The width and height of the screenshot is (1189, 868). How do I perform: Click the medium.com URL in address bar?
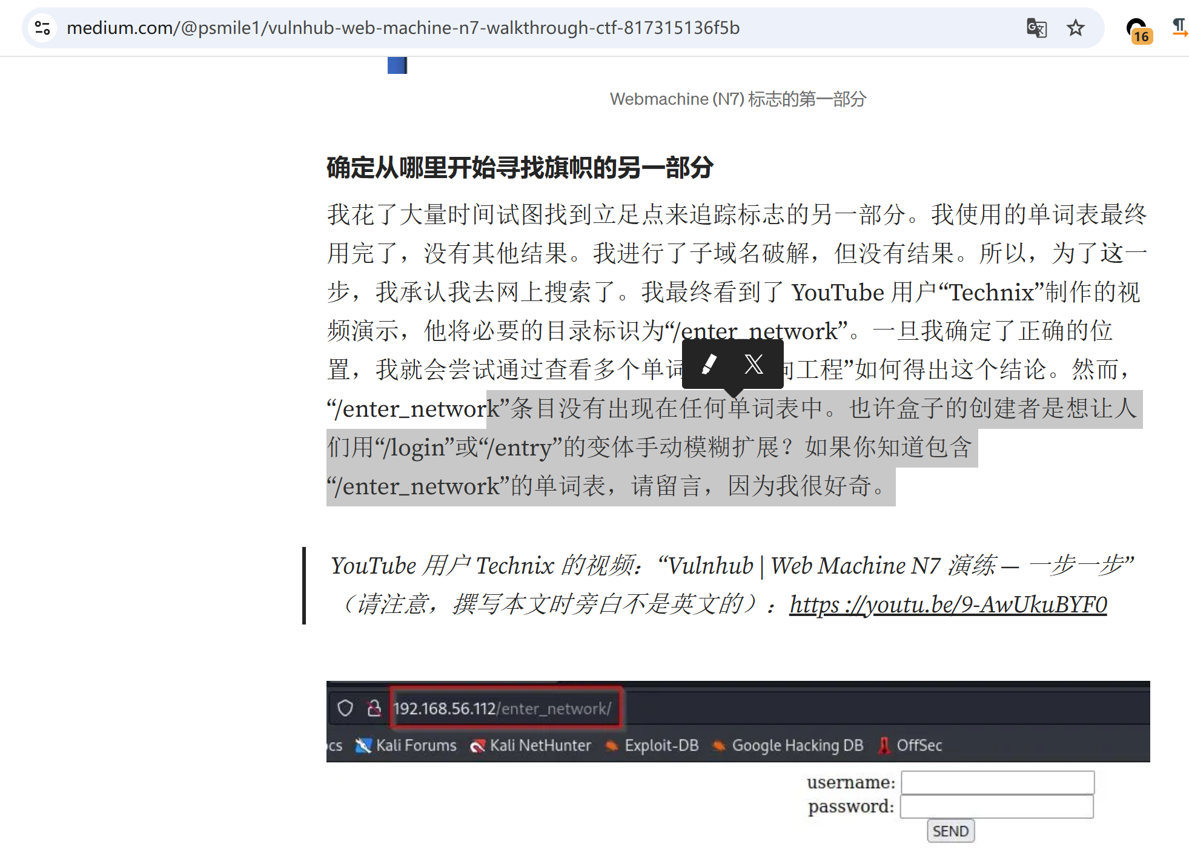pos(403,28)
